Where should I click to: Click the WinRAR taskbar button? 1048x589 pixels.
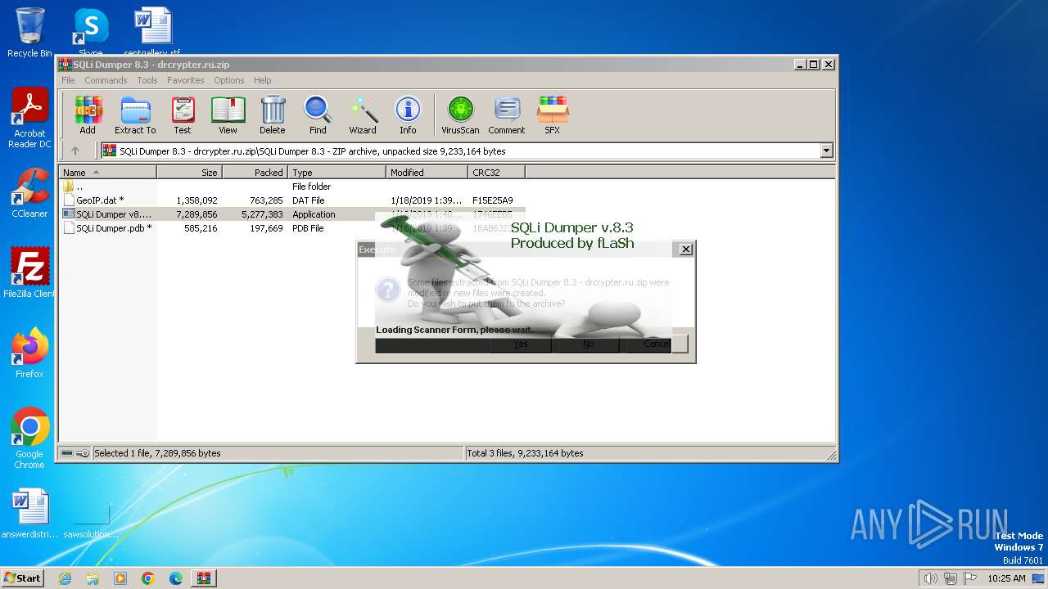pyautogui.click(x=204, y=578)
